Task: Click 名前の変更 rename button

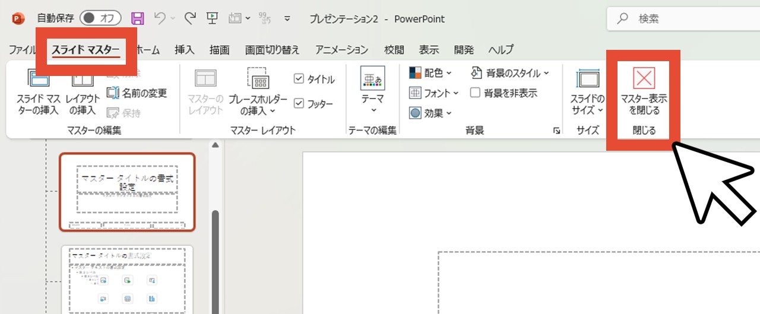Action: tap(137, 93)
